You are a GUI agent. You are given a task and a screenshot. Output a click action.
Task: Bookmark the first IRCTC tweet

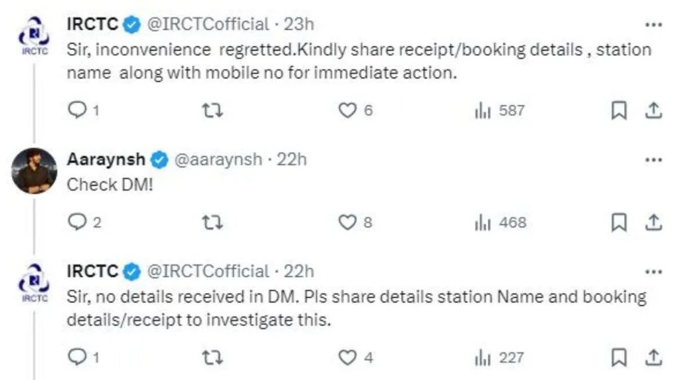619,111
